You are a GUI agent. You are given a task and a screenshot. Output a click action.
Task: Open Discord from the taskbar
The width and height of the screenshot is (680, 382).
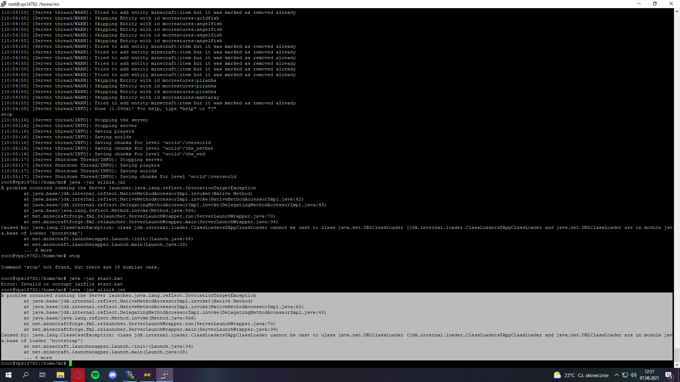pyautogui.click(x=113, y=375)
